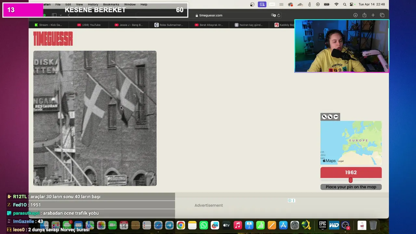Image resolution: width=416 pixels, height=234 pixels.
Task: Click the timeguessr.com address bar
Action: (x=209, y=15)
